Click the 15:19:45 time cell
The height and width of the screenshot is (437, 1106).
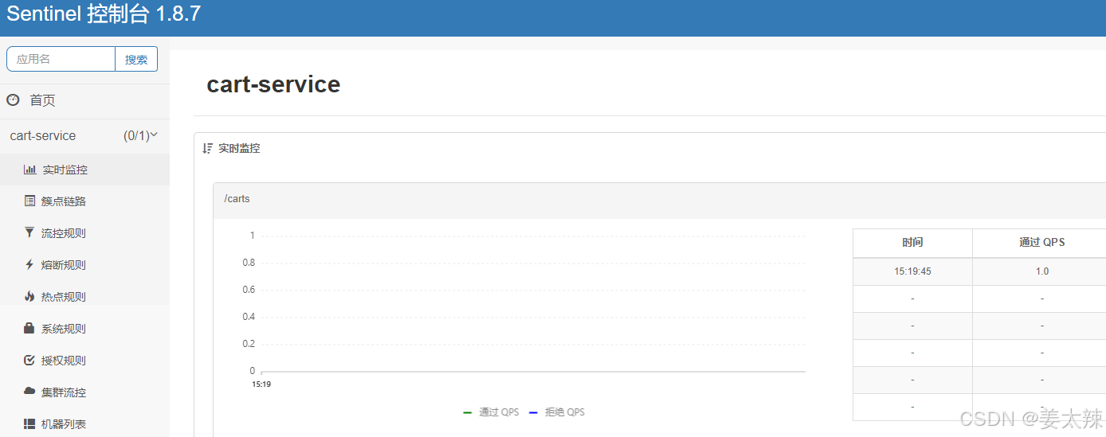click(x=912, y=271)
